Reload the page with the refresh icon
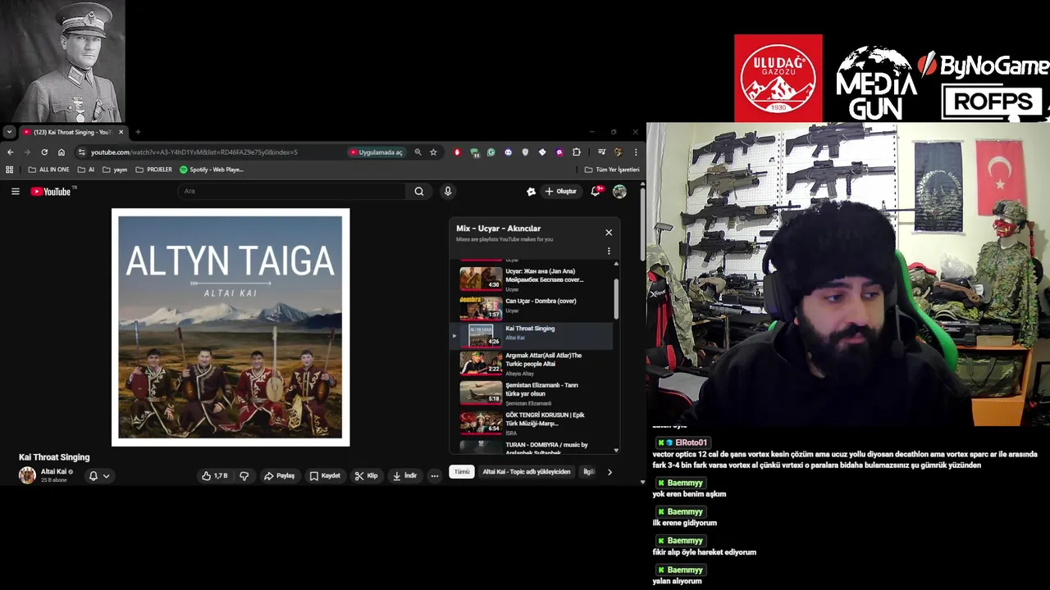Screen dimensions: 1050x590 pyautogui.click(x=44, y=152)
